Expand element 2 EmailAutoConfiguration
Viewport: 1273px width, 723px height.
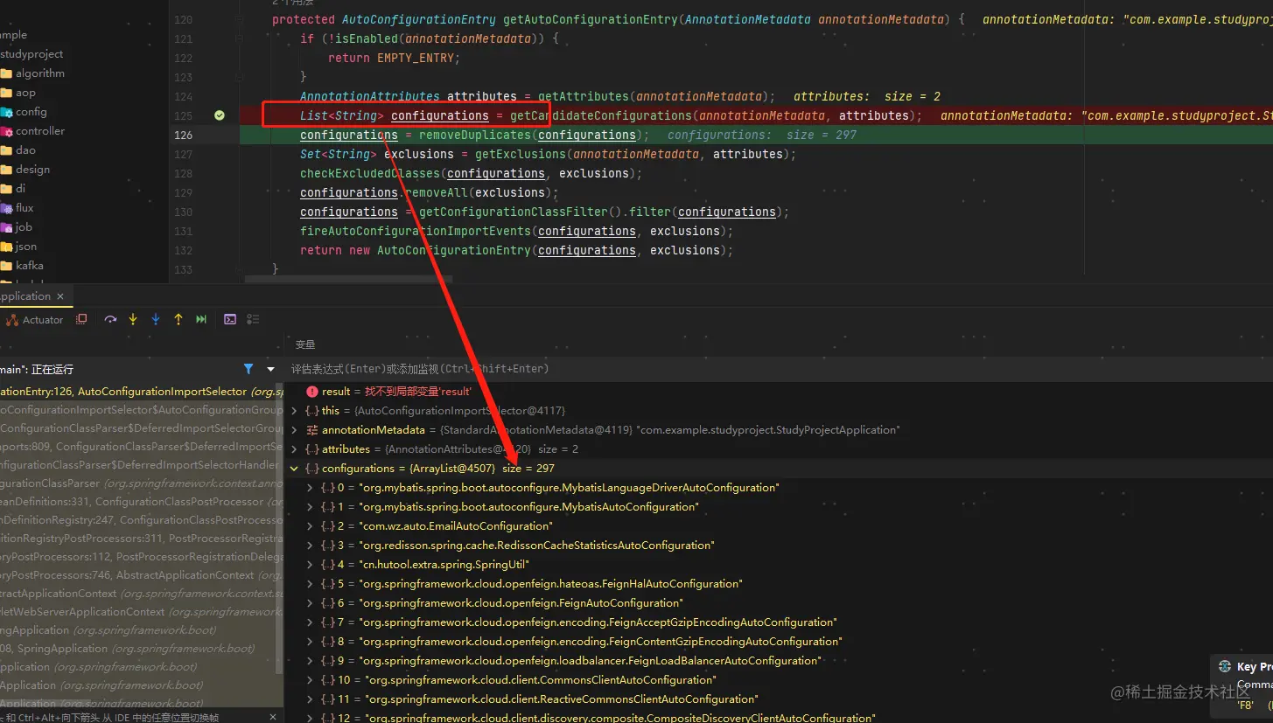click(310, 526)
